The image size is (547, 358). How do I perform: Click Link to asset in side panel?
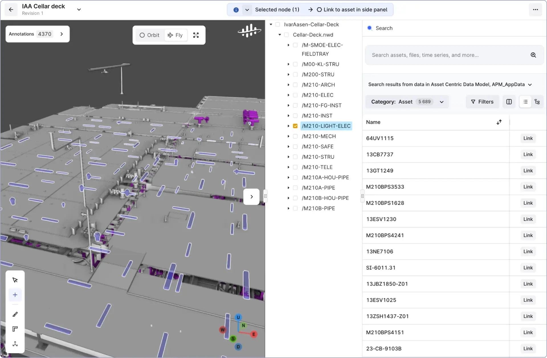(352, 10)
